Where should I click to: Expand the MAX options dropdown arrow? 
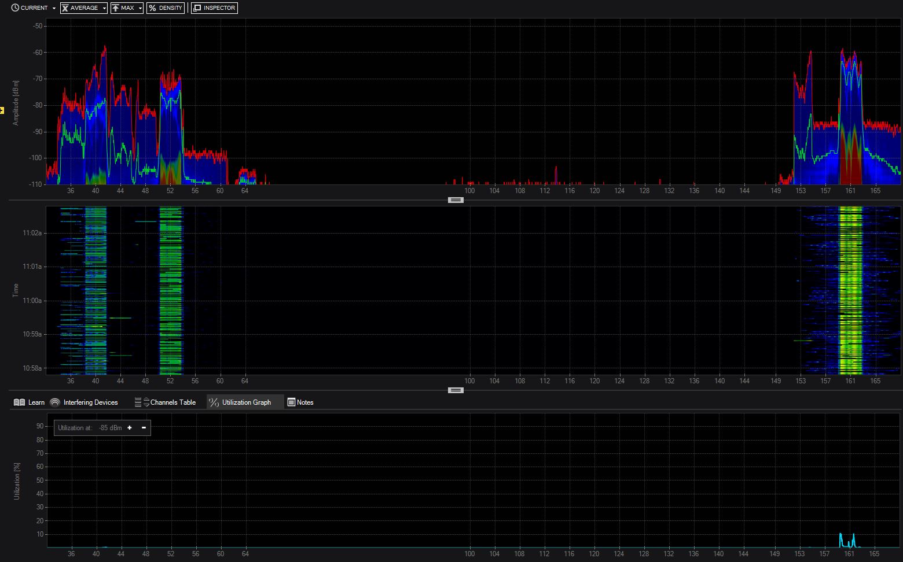pos(140,9)
